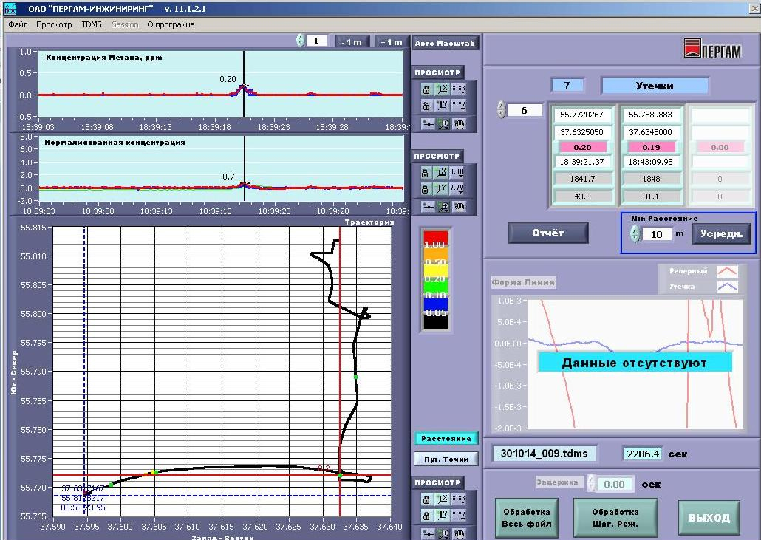The height and width of the screenshot is (540, 761).
Task: Toggle X-axis lock in normalized concentration palette
Action: coord(425,173)
